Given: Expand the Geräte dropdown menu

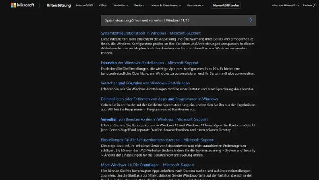Looking at the screenshot, I should (x=140, y=6).
